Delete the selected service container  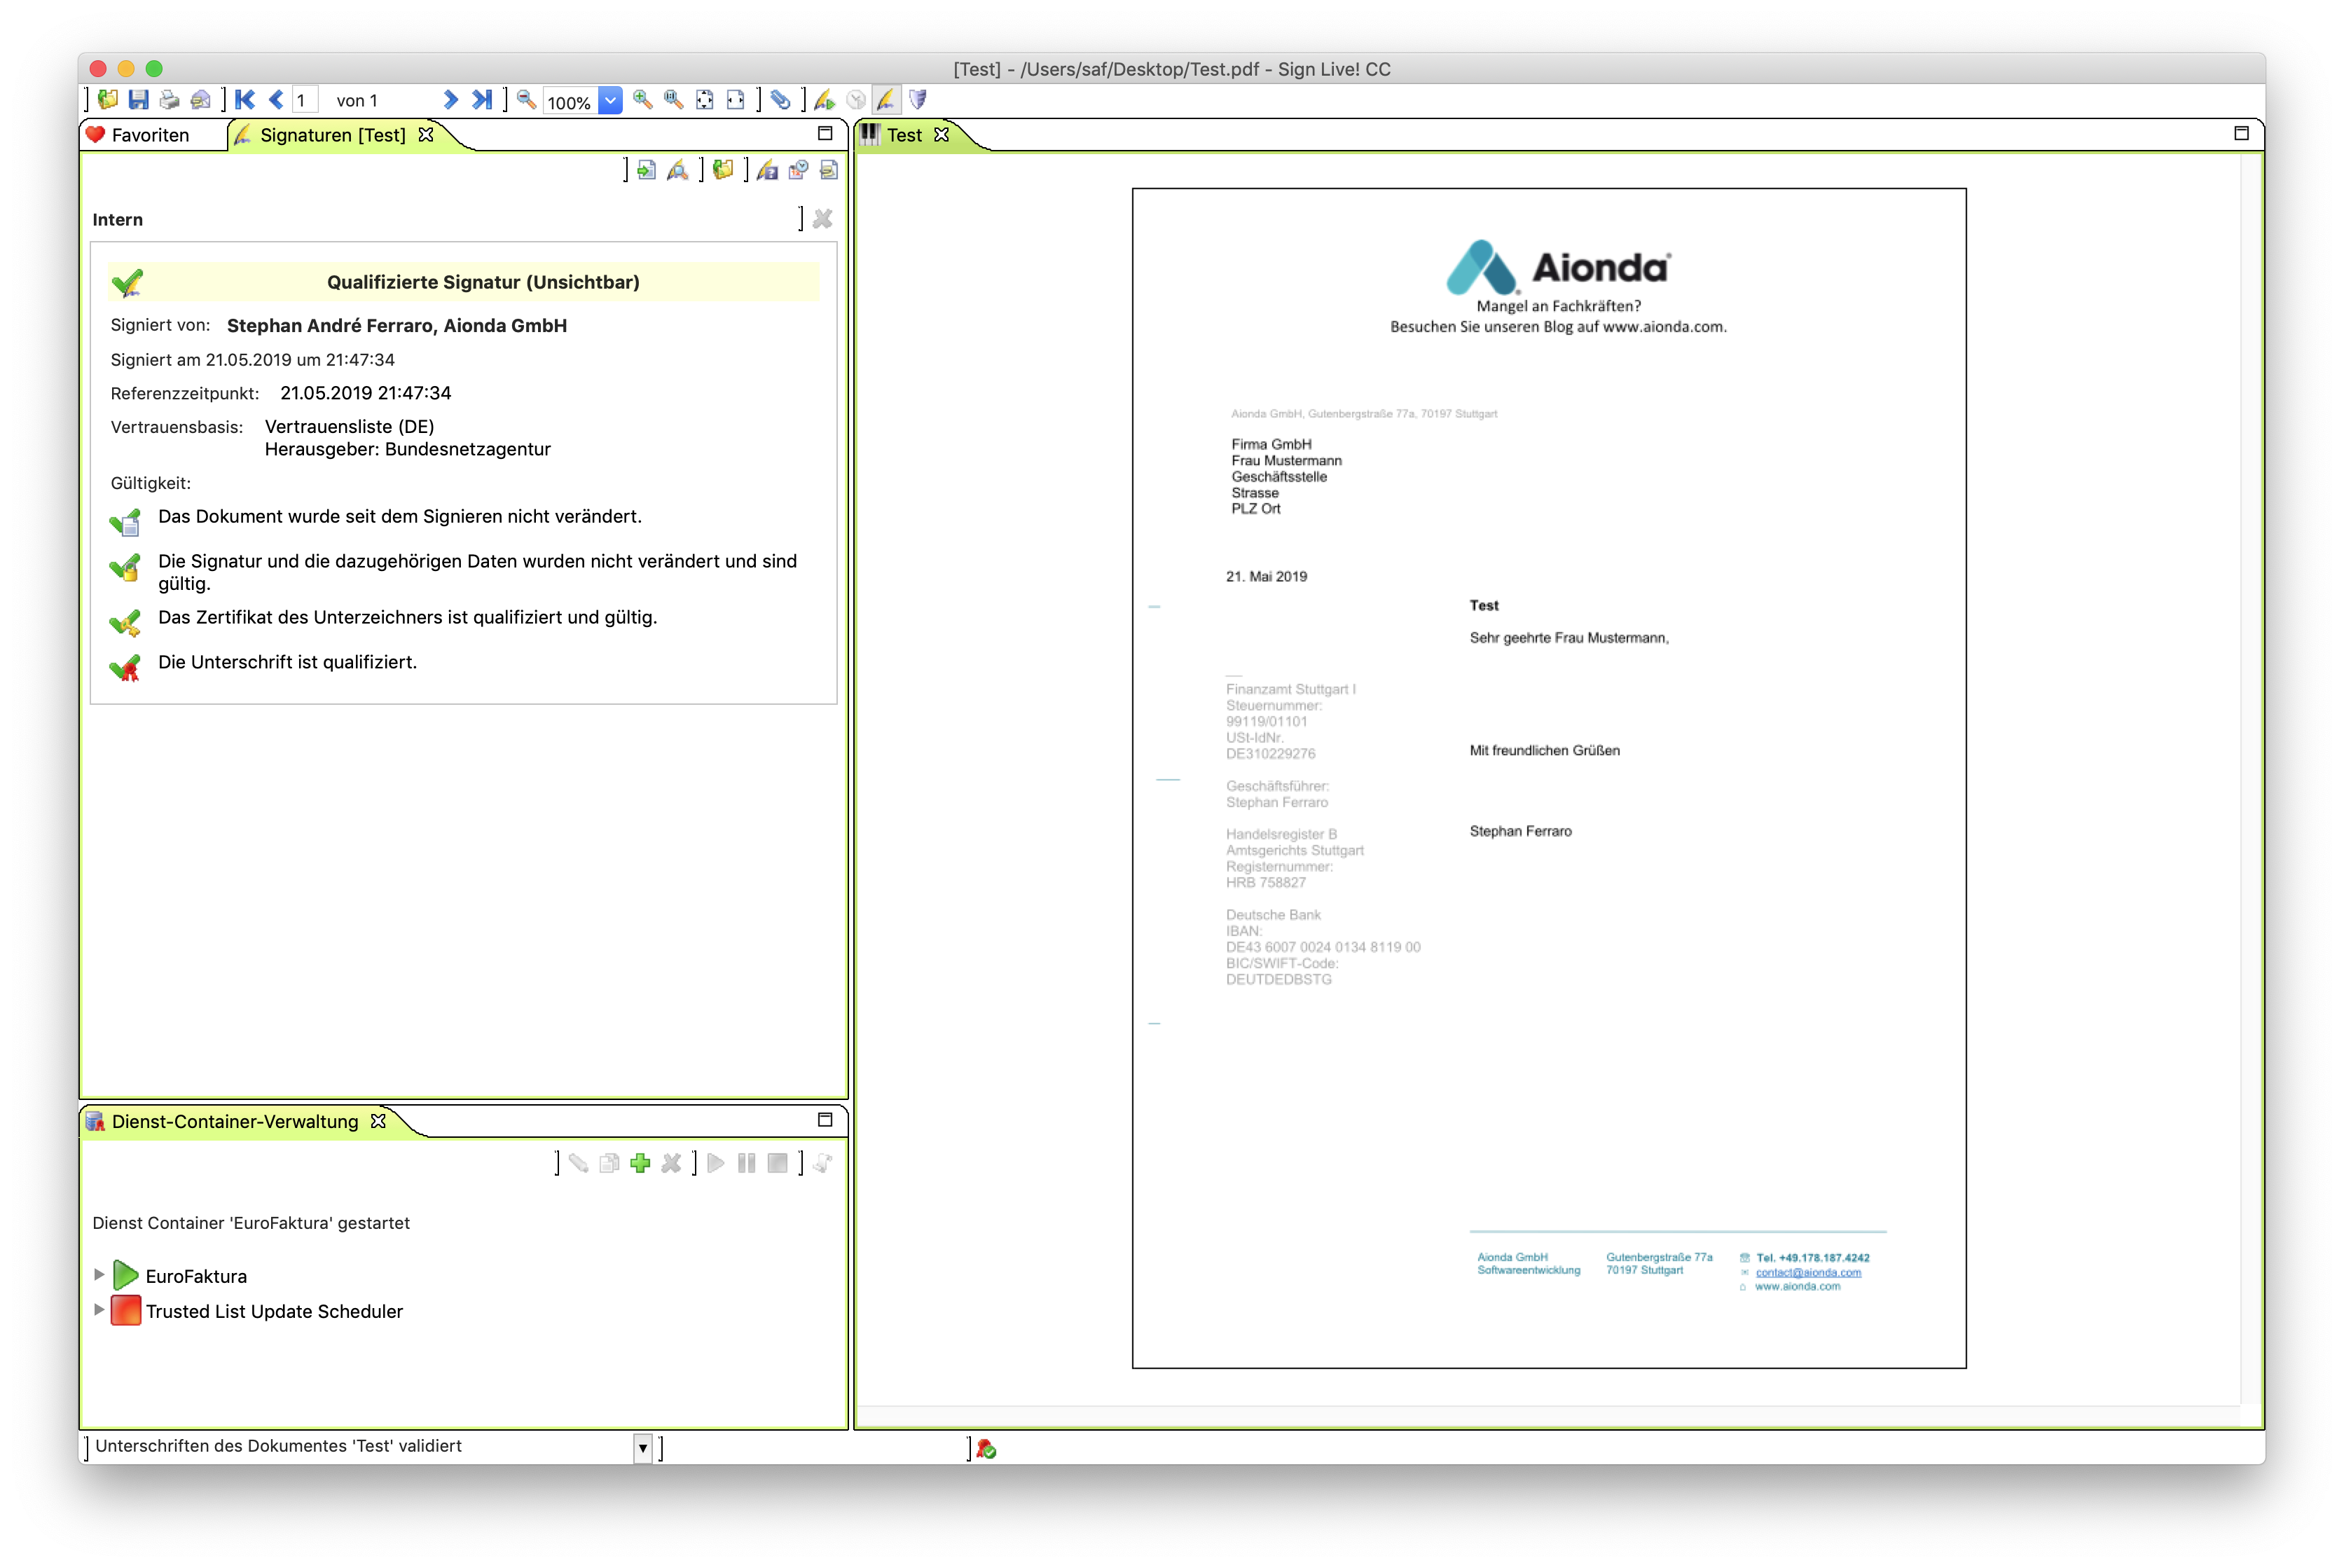coord(672,1163)
